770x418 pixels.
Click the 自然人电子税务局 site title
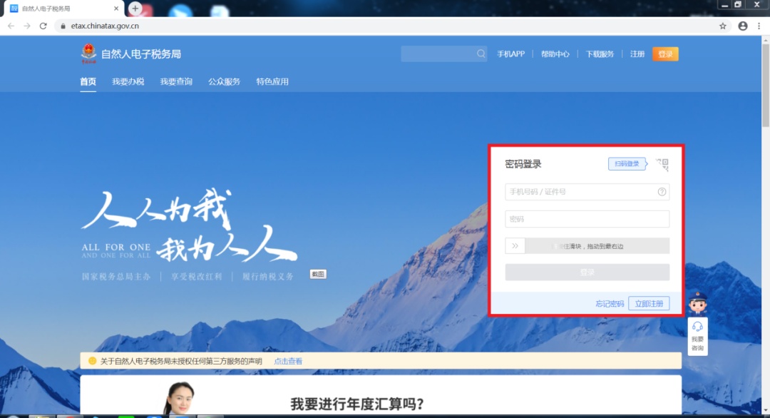coord(141,54)
